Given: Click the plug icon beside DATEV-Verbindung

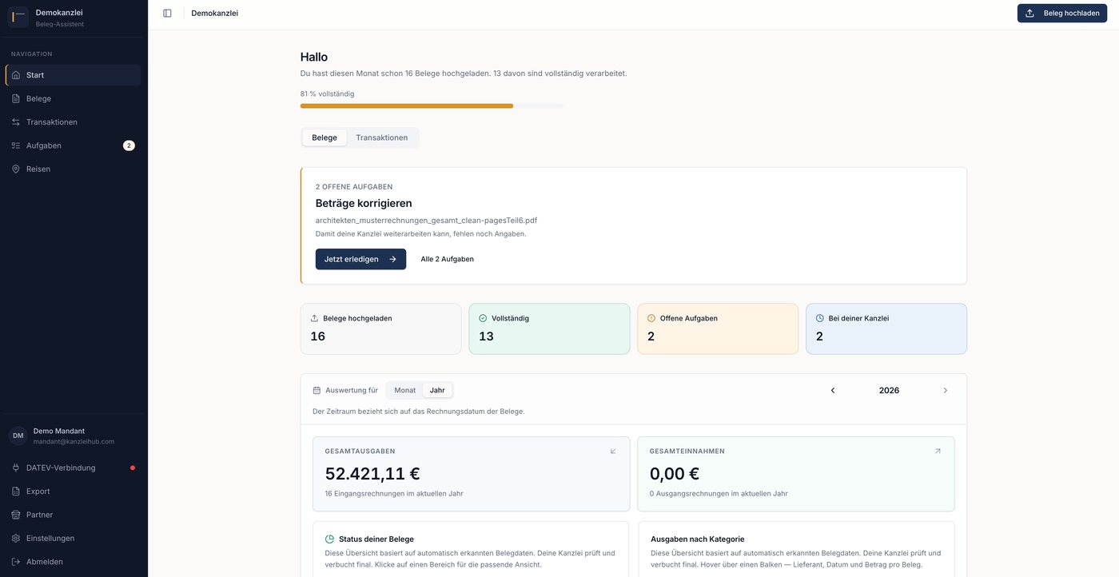Looking at the screenshot, I should click(x=16, y=468).
